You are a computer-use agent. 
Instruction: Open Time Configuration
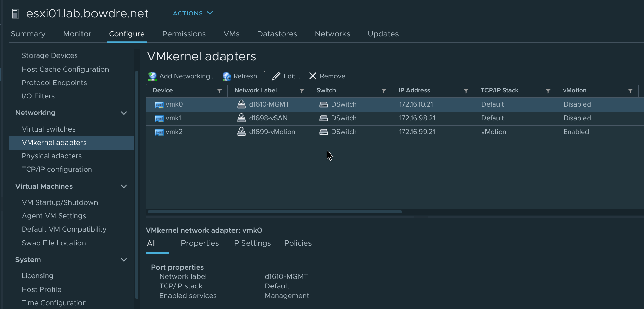54,303
